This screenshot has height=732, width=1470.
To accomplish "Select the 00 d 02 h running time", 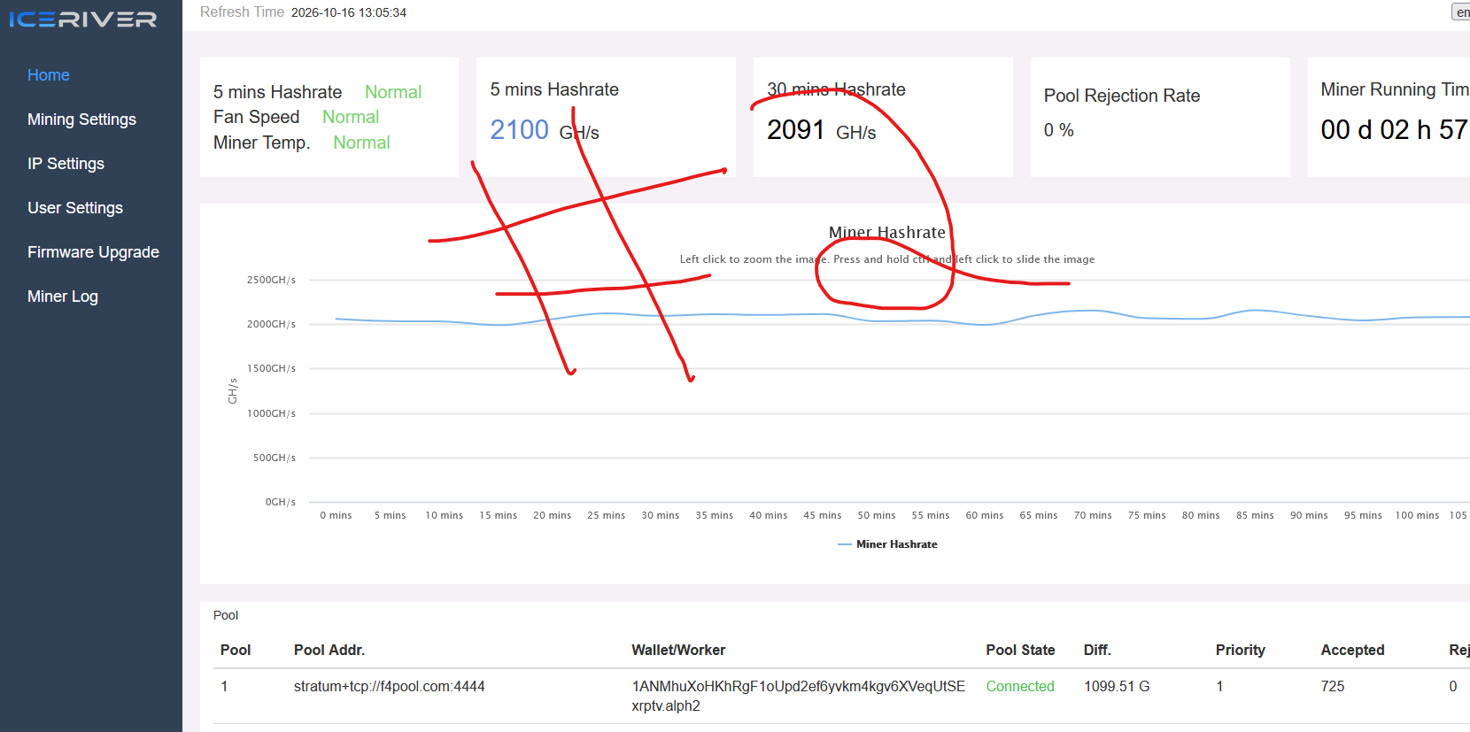I will [x=1395, y=130].
